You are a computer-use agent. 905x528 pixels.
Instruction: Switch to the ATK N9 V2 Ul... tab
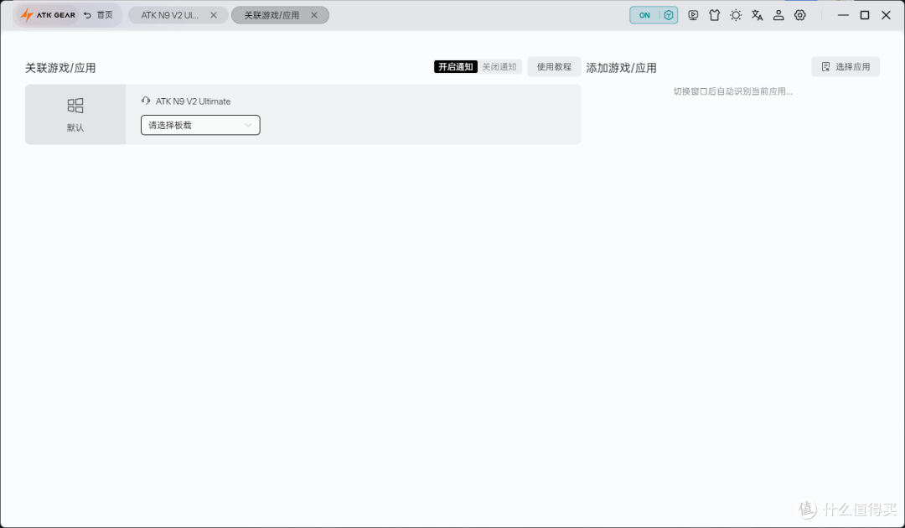point(169,16)
